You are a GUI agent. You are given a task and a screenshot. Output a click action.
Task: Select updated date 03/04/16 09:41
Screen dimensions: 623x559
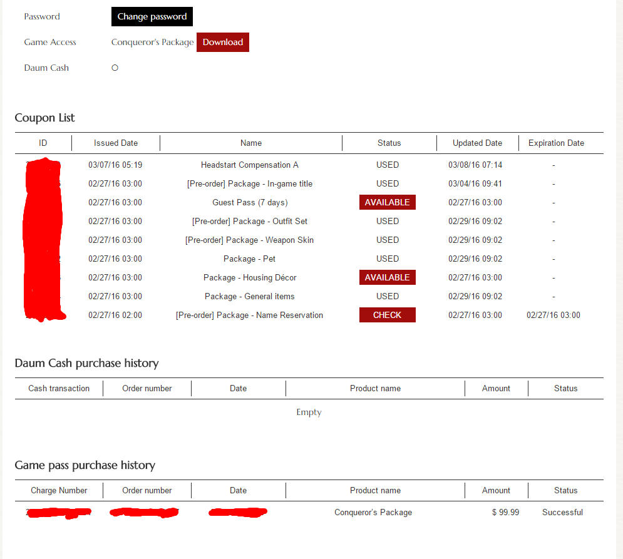475,183
